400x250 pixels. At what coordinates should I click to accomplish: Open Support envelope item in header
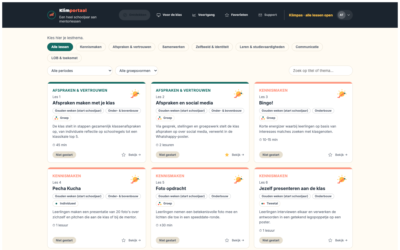click(x=260, y=15)
